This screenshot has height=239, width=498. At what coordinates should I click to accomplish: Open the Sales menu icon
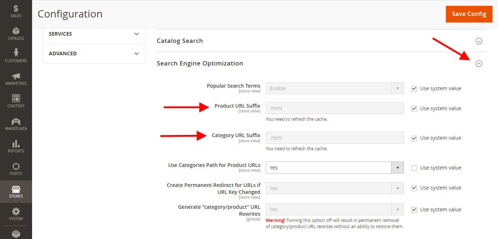coord(16,11)
